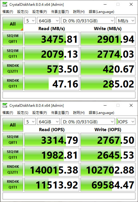The height and width of the screenshot is (202, 138).
Task: Open the 說明(H) menu in the bottom window
Action: point(79,113)
